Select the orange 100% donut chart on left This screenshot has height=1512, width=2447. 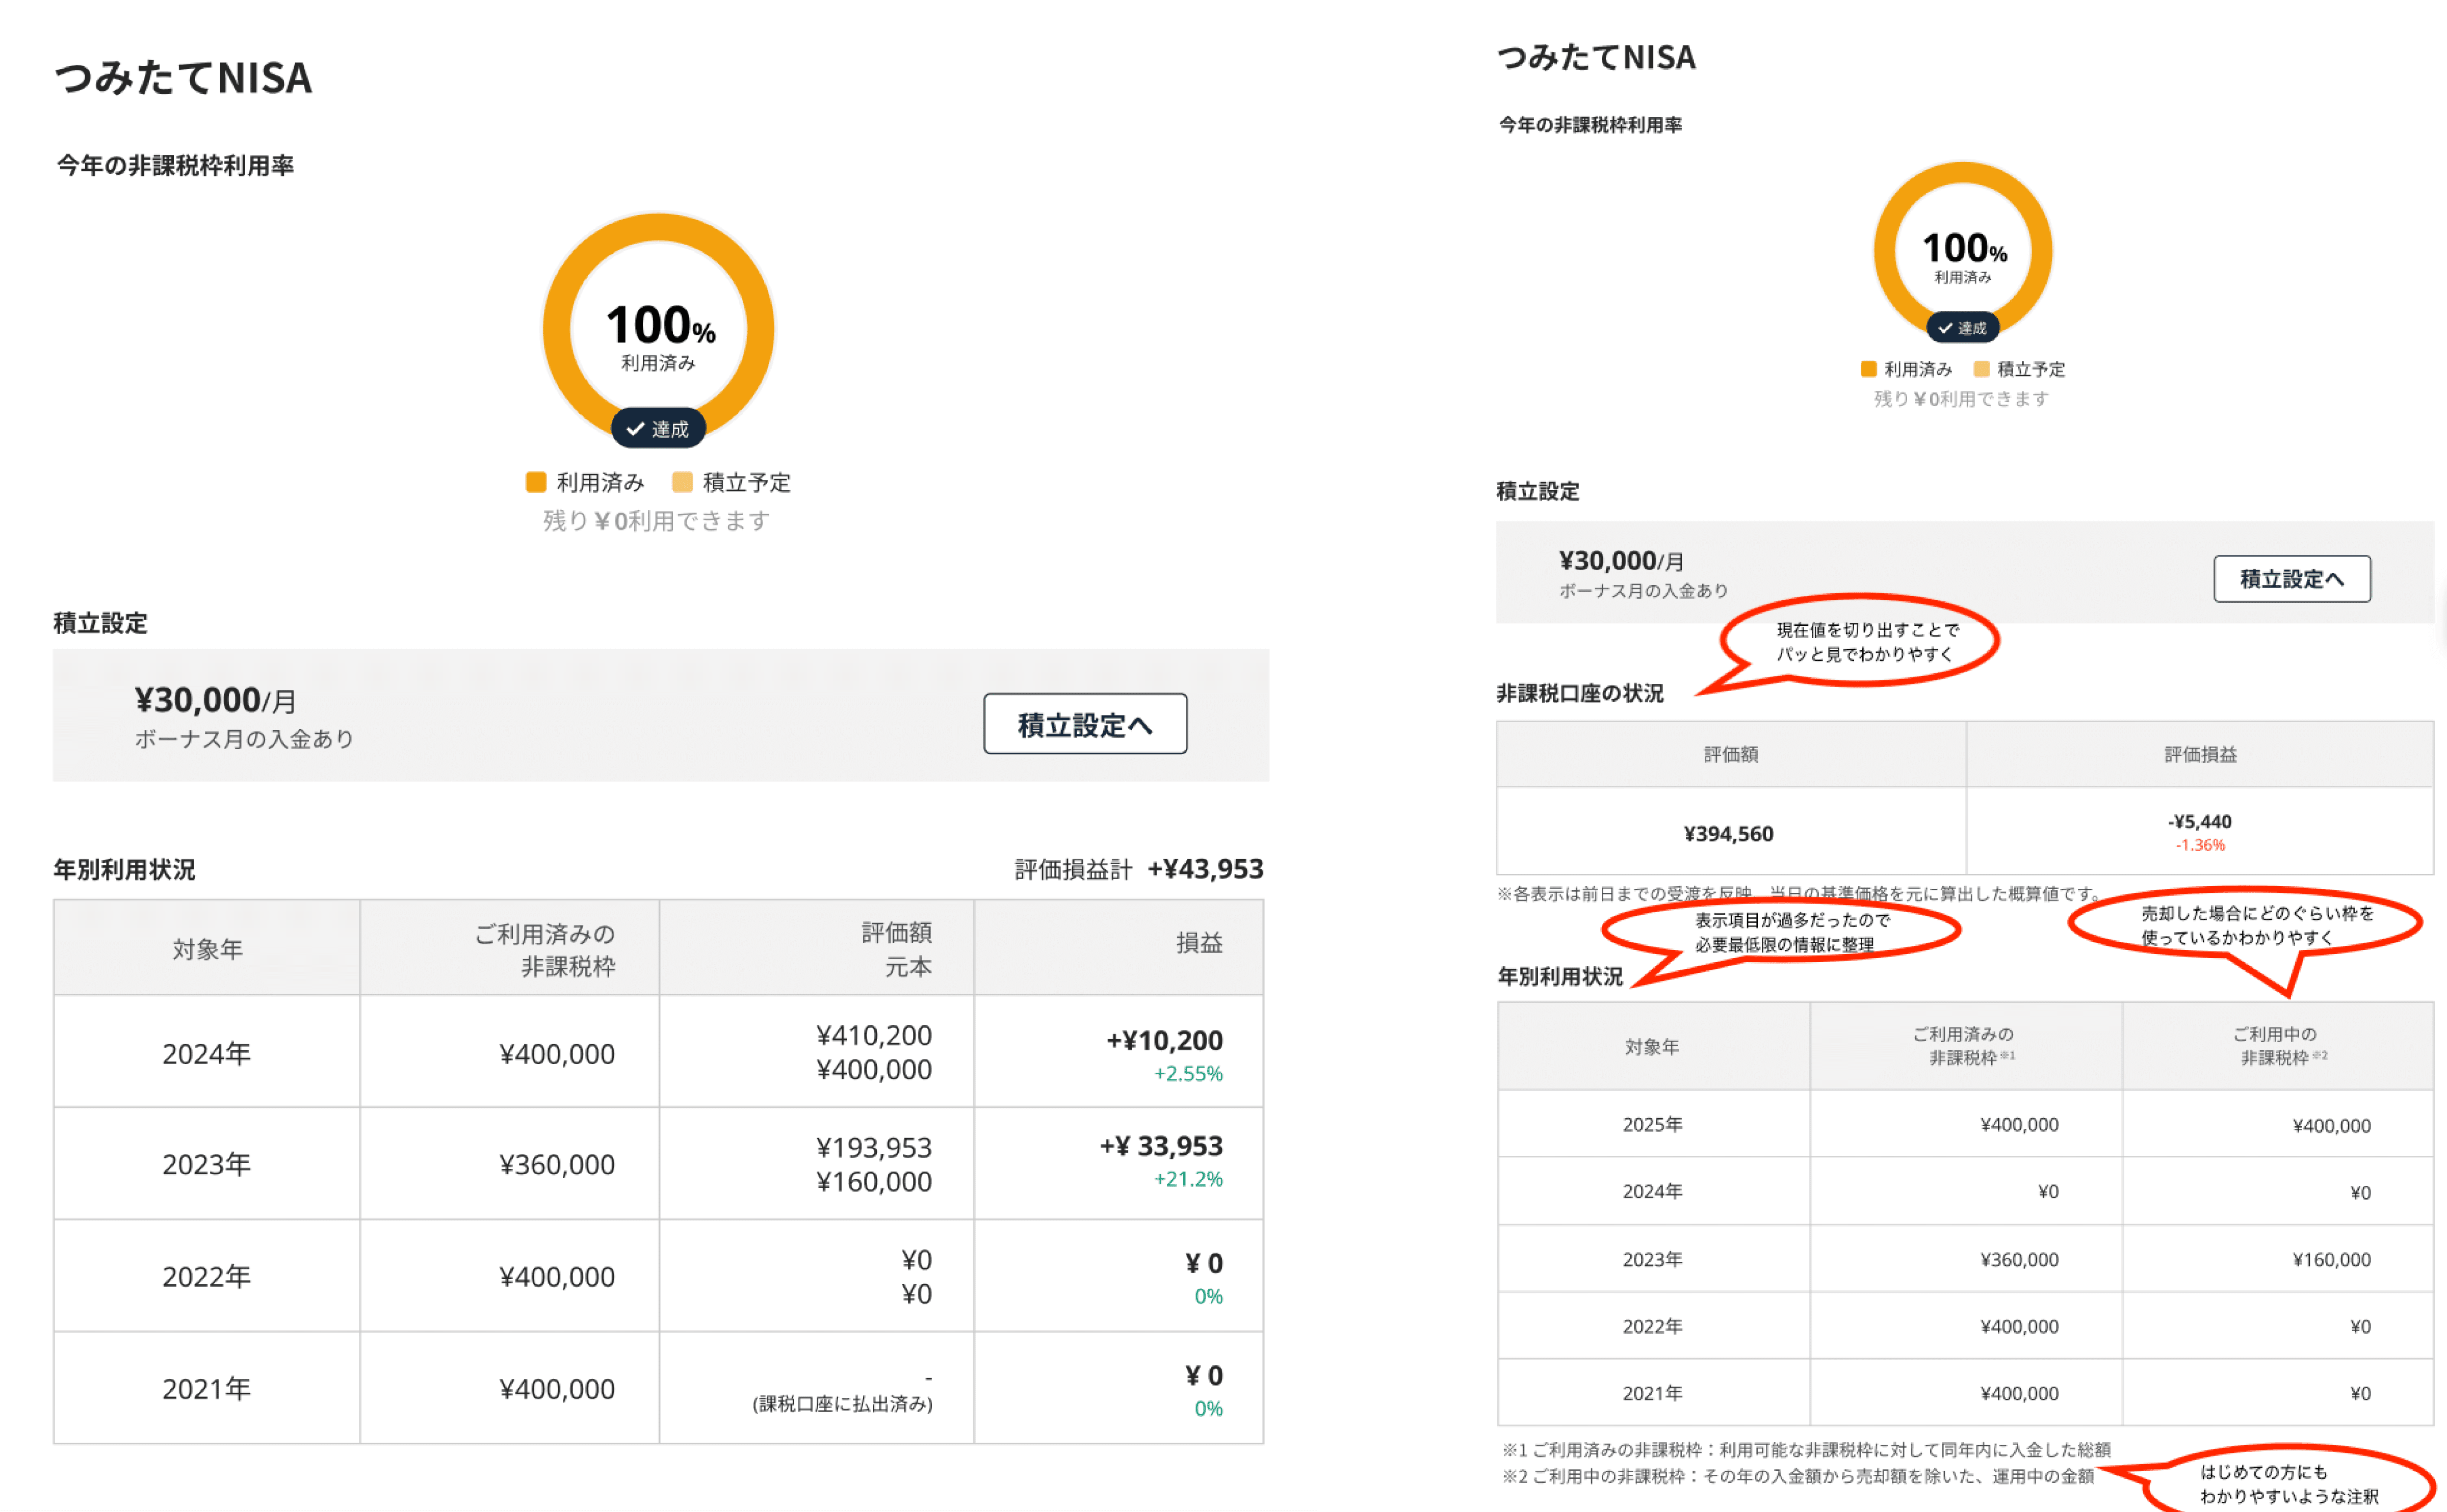pyautogui.click(x=658, y=330)
